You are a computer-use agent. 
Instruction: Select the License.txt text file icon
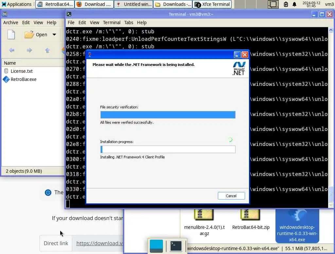point(6,71)
